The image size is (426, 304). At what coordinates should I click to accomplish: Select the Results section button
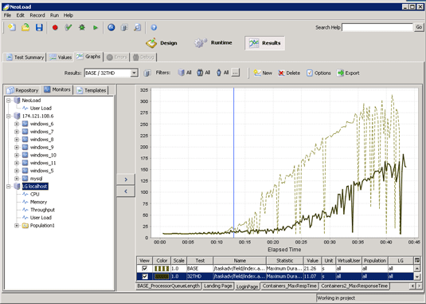265,43
